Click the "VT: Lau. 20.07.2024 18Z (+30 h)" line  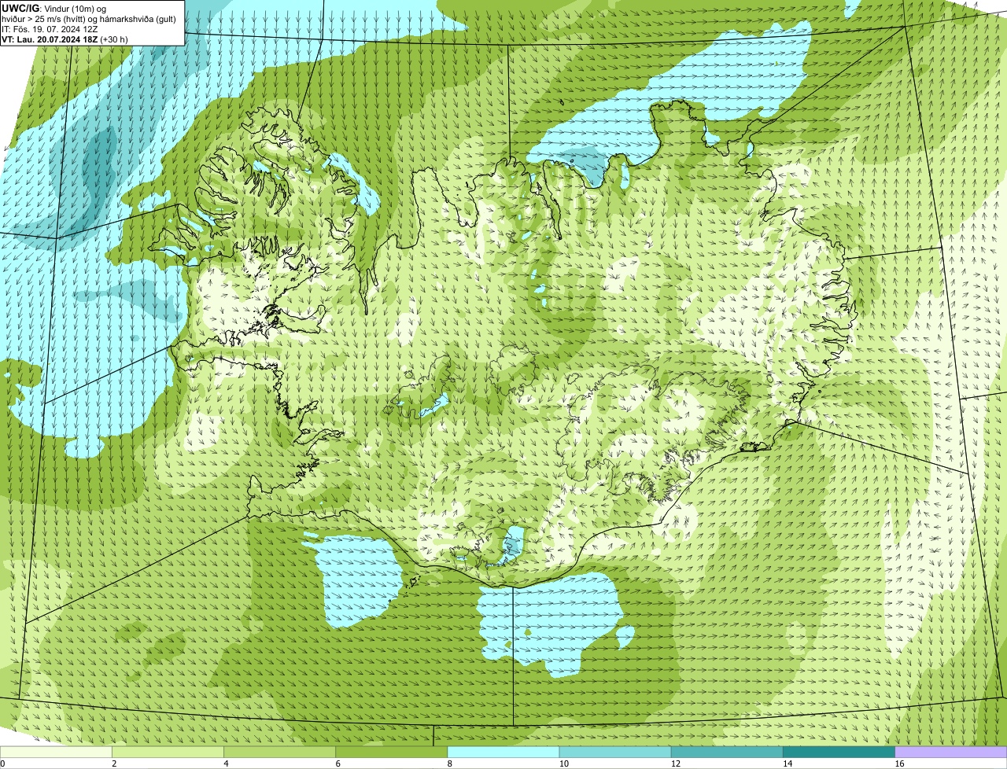65,39
